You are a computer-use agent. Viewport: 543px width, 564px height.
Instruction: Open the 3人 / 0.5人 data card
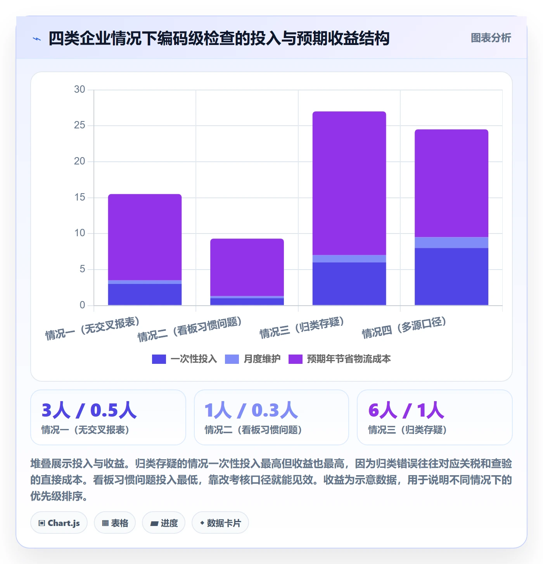(x=108, y=417)
